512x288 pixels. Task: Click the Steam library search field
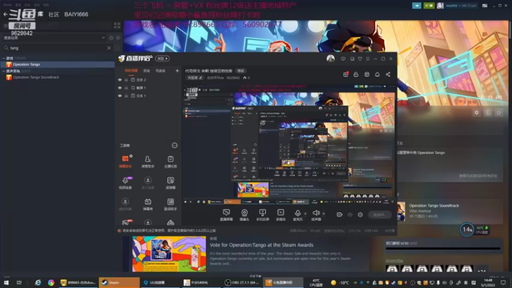[57, 48]
